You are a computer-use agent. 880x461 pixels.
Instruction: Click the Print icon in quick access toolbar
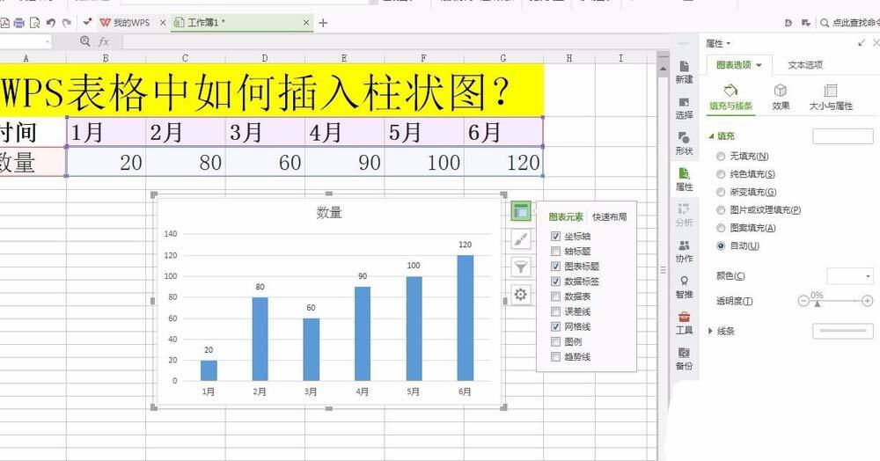(19, 23)
